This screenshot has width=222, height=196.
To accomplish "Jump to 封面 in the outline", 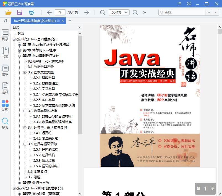I will tap(21, 34).
